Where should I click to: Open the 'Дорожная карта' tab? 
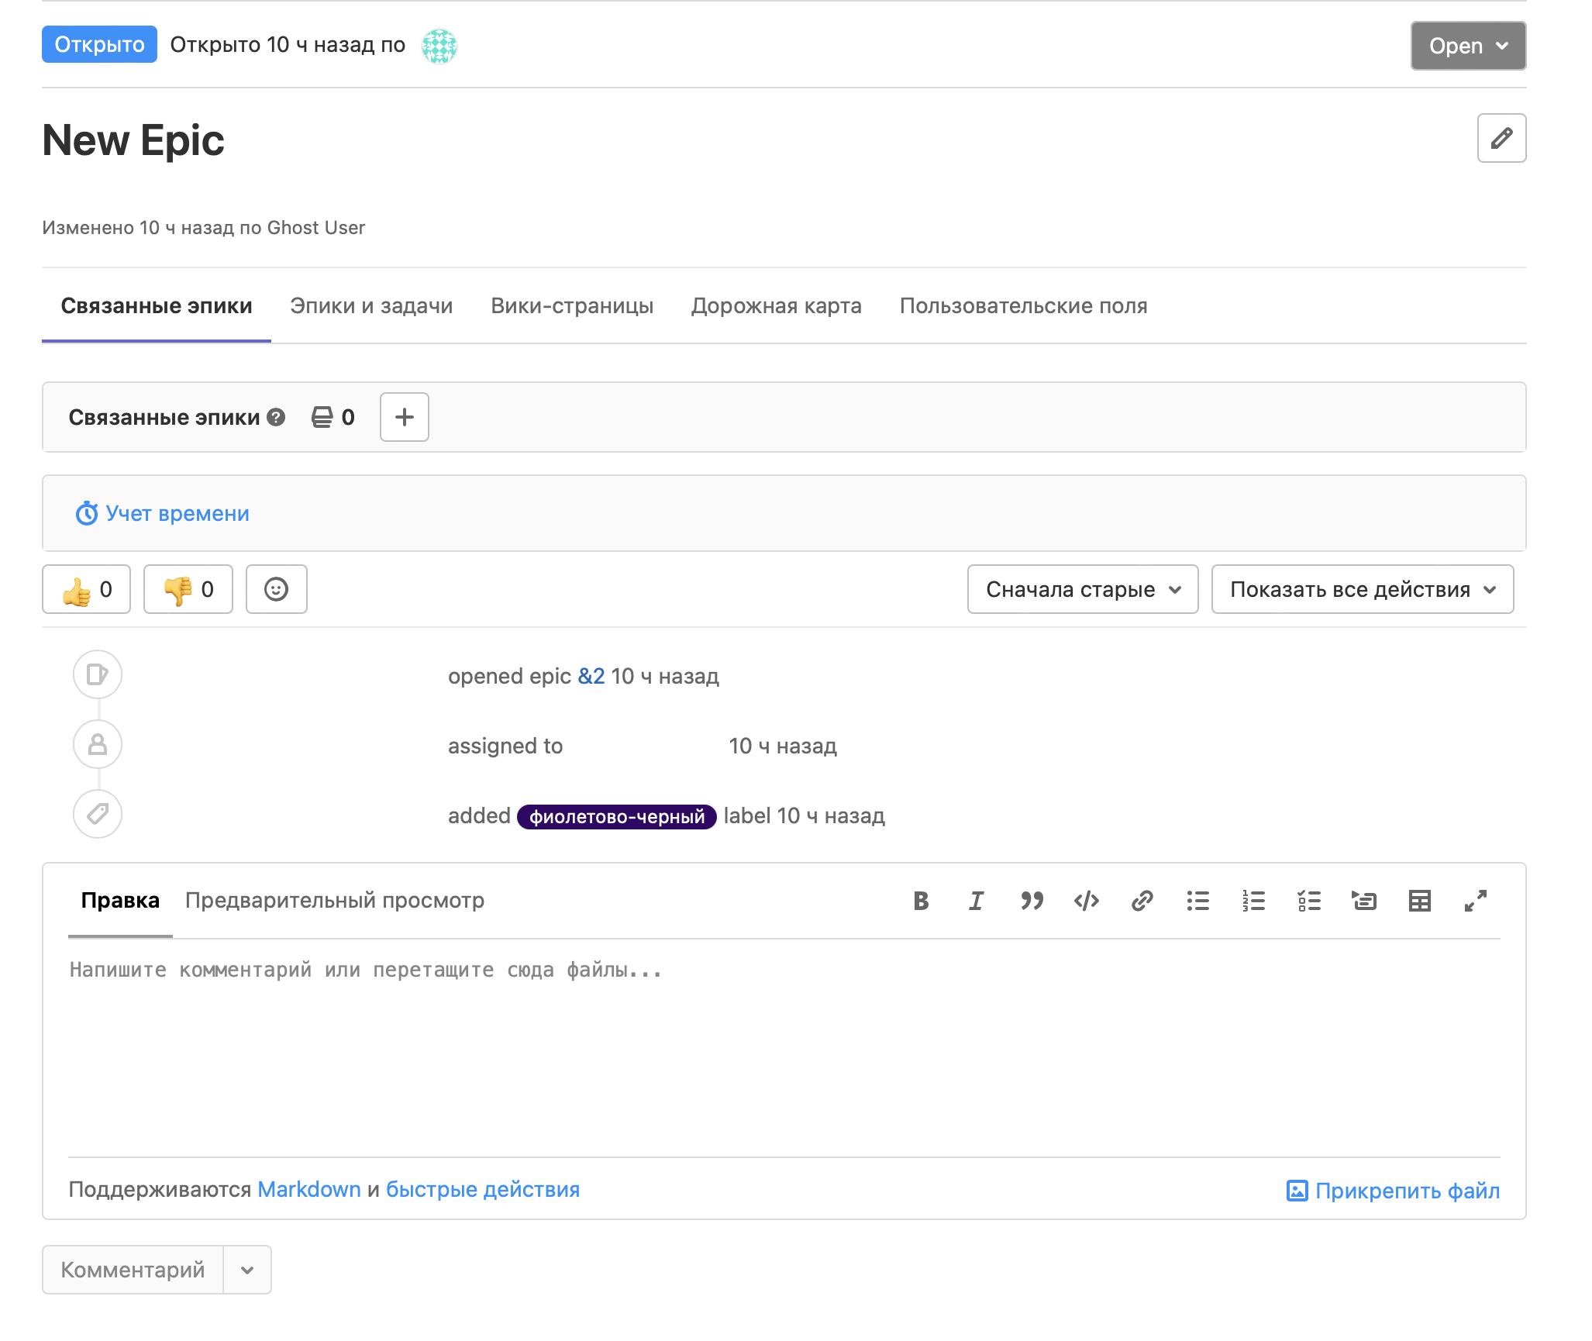pos(776,306)
